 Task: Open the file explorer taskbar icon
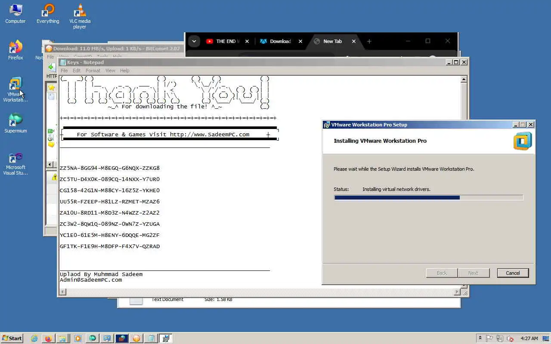pos(62,338)
